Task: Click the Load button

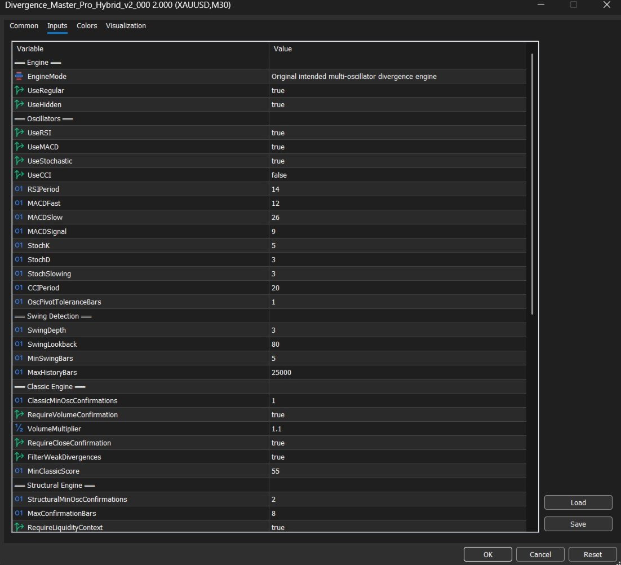Action: [x=578, y=502]
